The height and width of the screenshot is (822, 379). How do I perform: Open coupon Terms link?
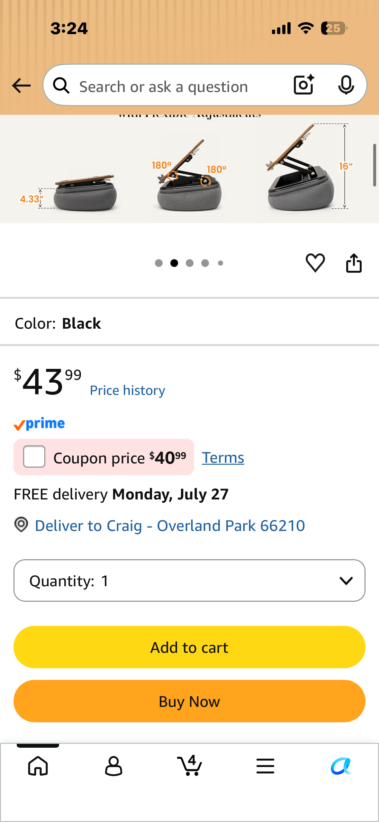pyautogui.click(x=223, y=457)
